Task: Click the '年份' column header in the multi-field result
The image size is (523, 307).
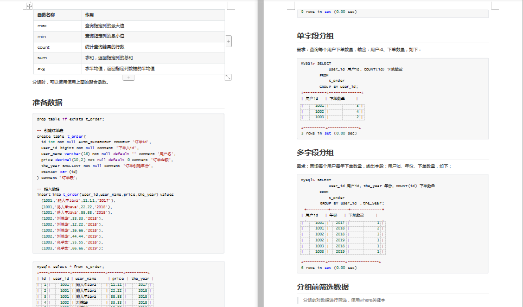Action: click(x=333, y=215)
